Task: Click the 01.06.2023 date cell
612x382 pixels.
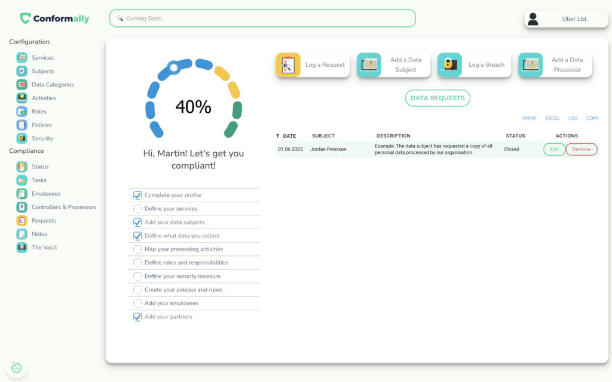Action: click(x=290, y=149)
